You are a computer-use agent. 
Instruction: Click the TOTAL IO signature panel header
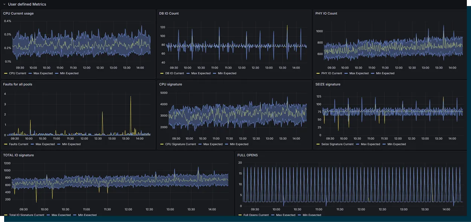pyautogui.click(x=18, y=155)
